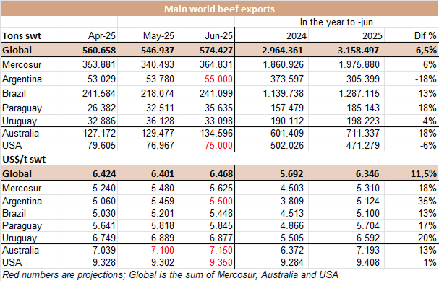Select Uruguay Jun-25 price 6.877
The height and width of the screenshot is (281, 439).
pyautogui.click(x=221, y=238)
